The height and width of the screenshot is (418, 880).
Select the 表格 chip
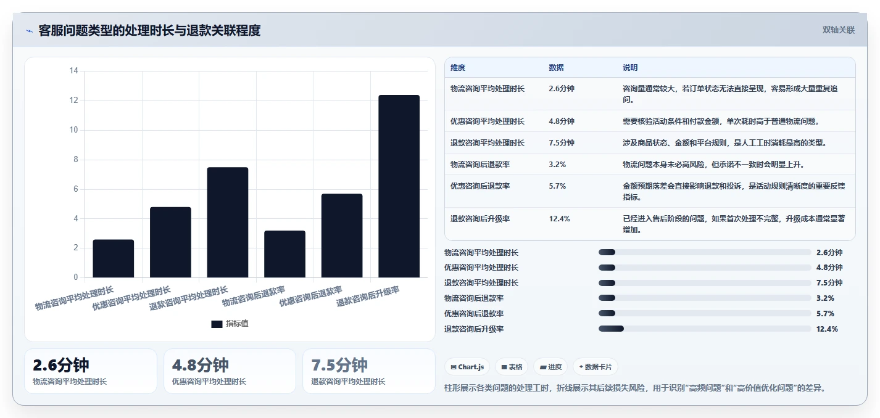512,367
